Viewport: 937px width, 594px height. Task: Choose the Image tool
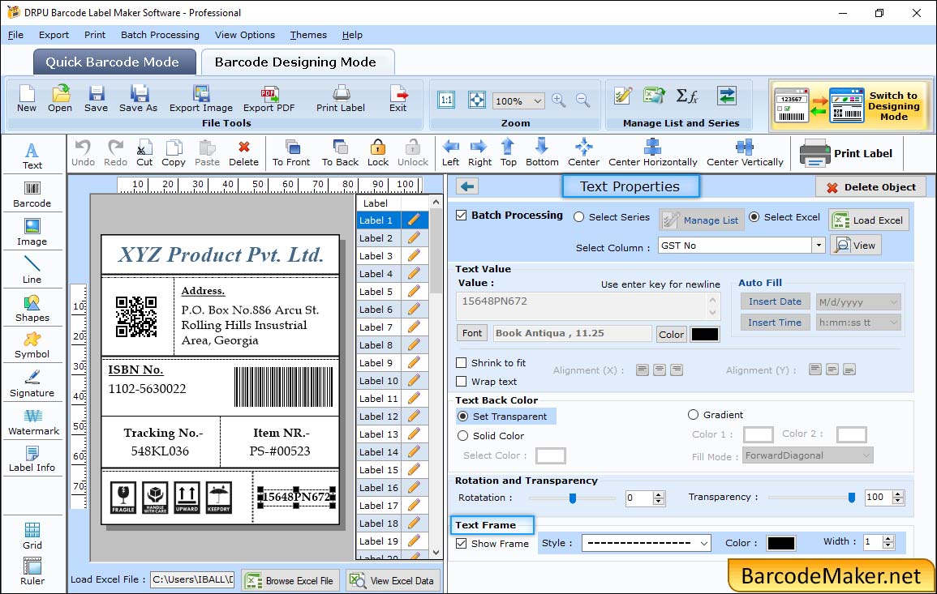[x=32, y=233]
